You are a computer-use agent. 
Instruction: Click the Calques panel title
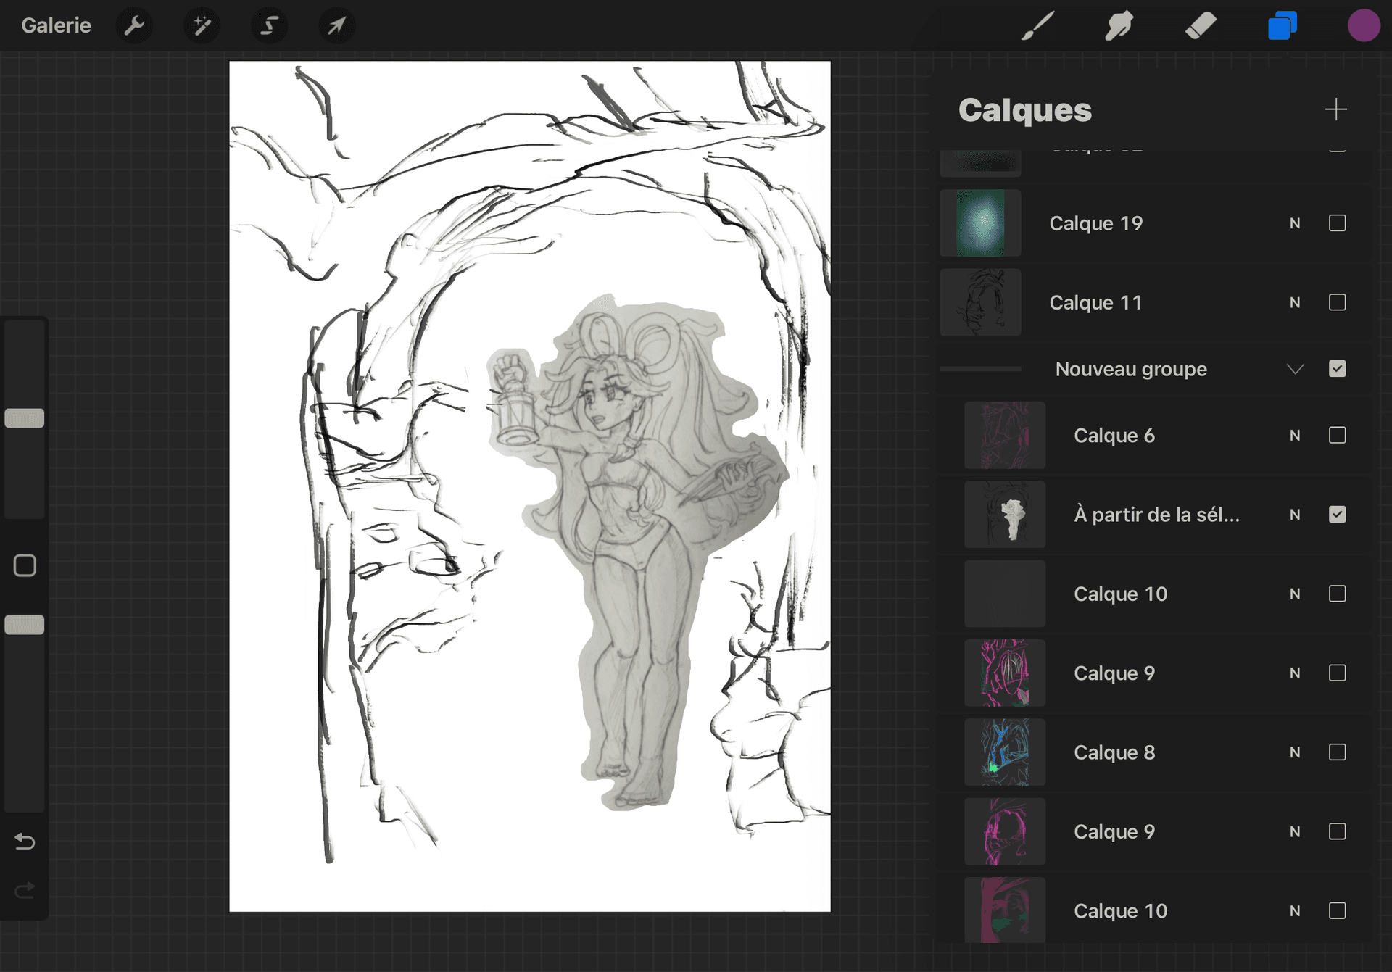(1024, 110)
